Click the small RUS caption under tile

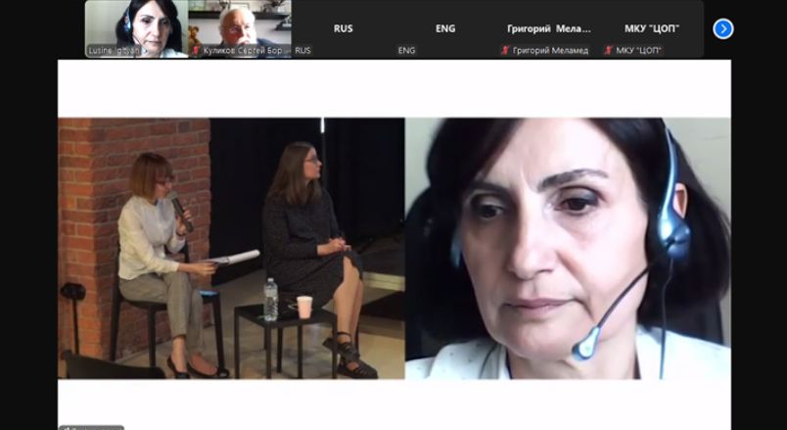(x=302, y=50)
